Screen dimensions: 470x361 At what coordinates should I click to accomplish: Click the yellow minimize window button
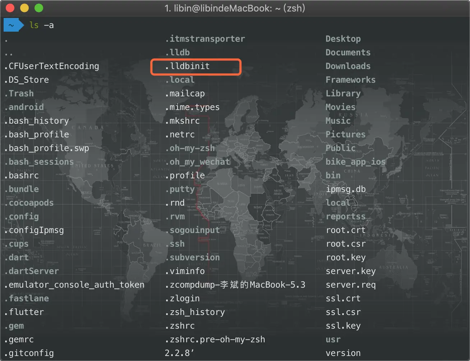click(24, 8)
